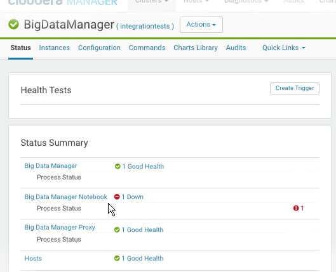Click the Big Data Manager Proxy link

(60, 228)
